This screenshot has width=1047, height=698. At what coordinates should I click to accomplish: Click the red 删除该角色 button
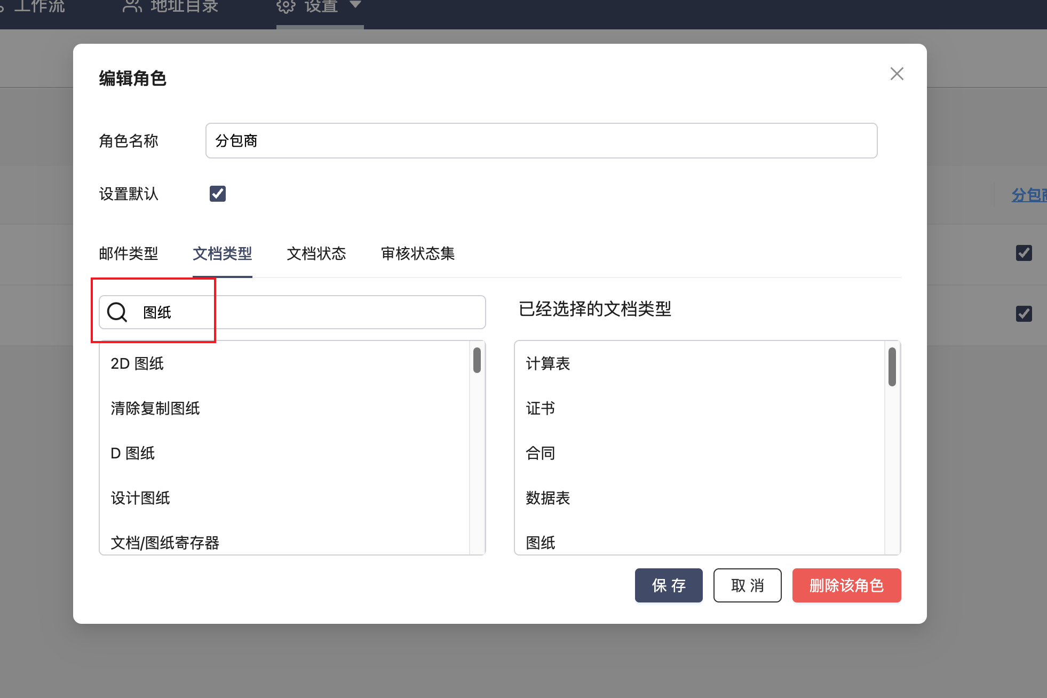click(x=846, y=585)
